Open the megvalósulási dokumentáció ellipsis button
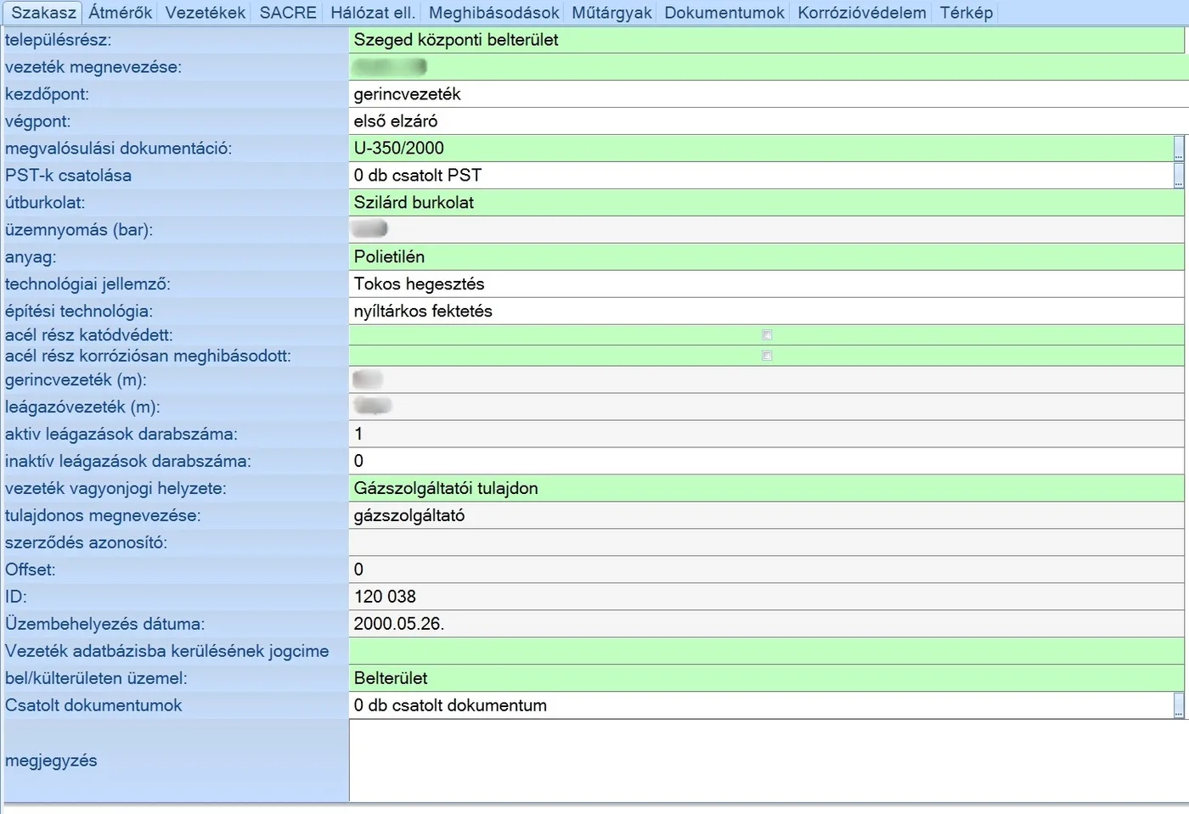1189x814 pixels. click(1179, 149)
